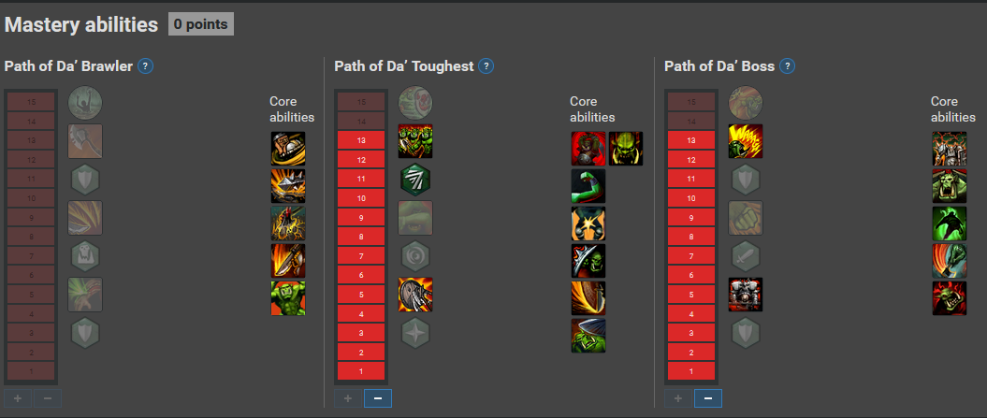Remove a point from Path of Da' Boss

coord(708,398)
